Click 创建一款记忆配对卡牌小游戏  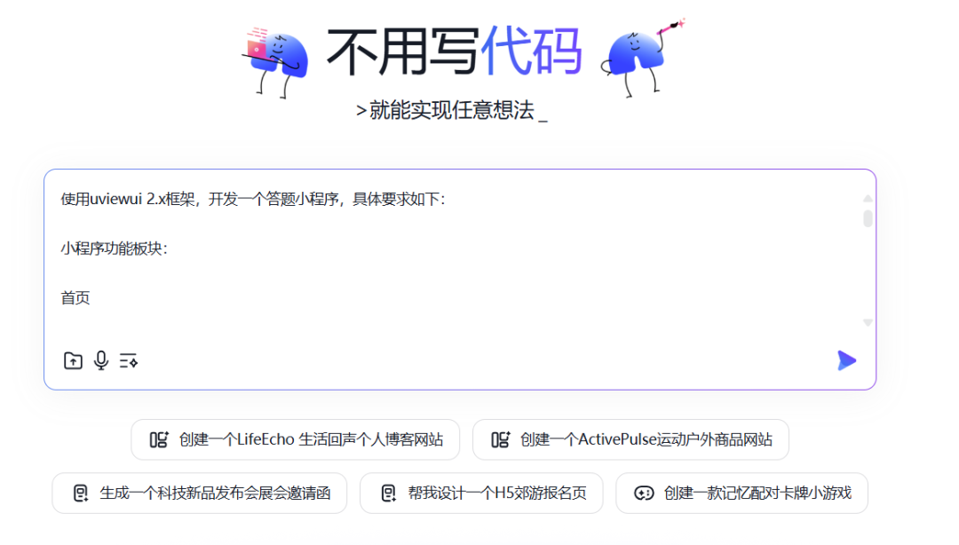(x=742, y=493)
